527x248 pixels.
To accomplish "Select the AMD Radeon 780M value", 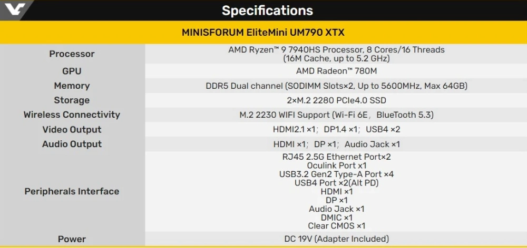I will (x=336, y=71).
